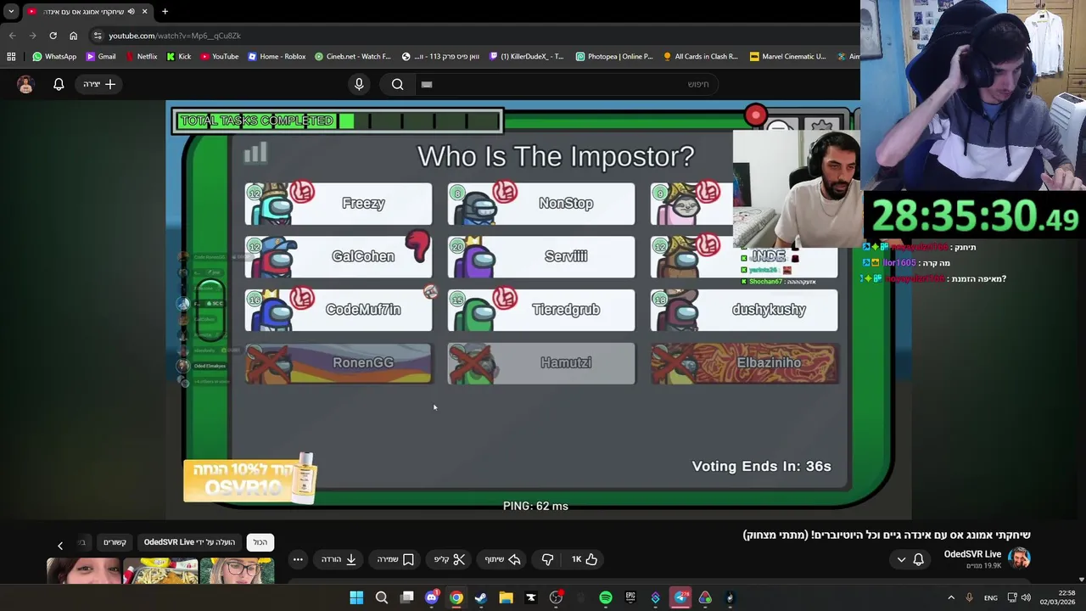
Task: Open Epic Games Launcher from taskbar
Action: tap(630, 597)
